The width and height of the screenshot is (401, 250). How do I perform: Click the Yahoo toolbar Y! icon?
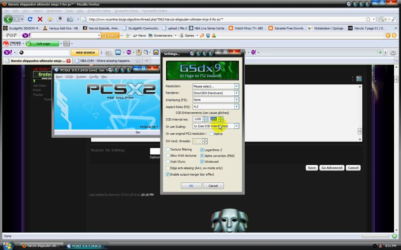[8, 52]
